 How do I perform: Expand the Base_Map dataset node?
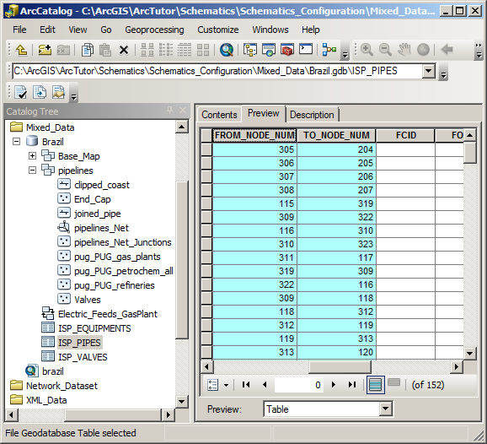point(32,156)
